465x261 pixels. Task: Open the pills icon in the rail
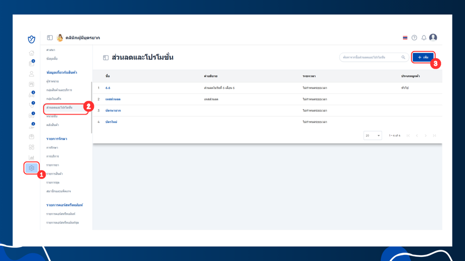(31, 115)
